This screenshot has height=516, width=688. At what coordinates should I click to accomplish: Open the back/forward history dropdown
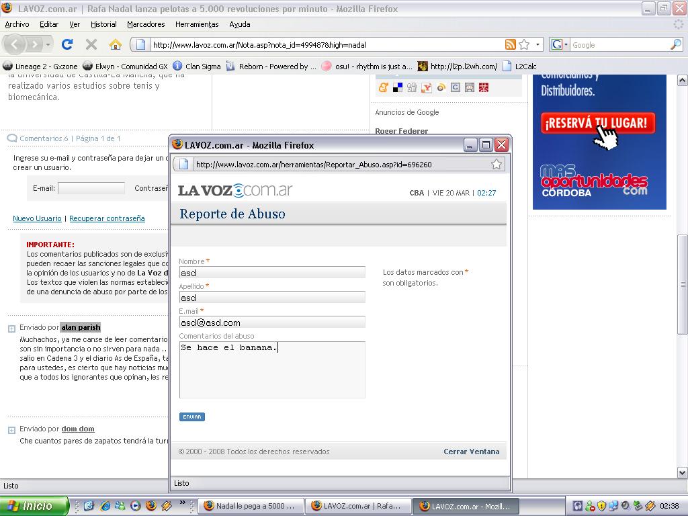point(48,44)
